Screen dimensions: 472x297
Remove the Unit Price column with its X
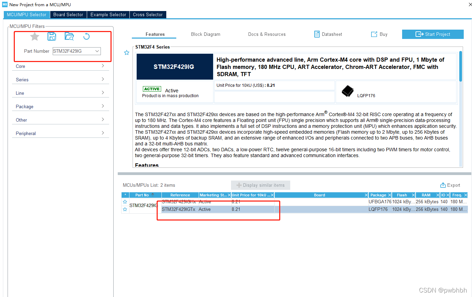[x=272, y=195]
